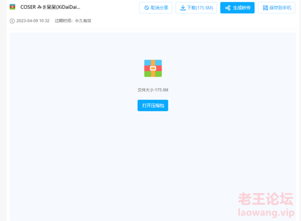Click the 过期时间: 永久有效 text
Viewport: 301px width, 221px height.
pyautogui.click(x=73, y=21)
